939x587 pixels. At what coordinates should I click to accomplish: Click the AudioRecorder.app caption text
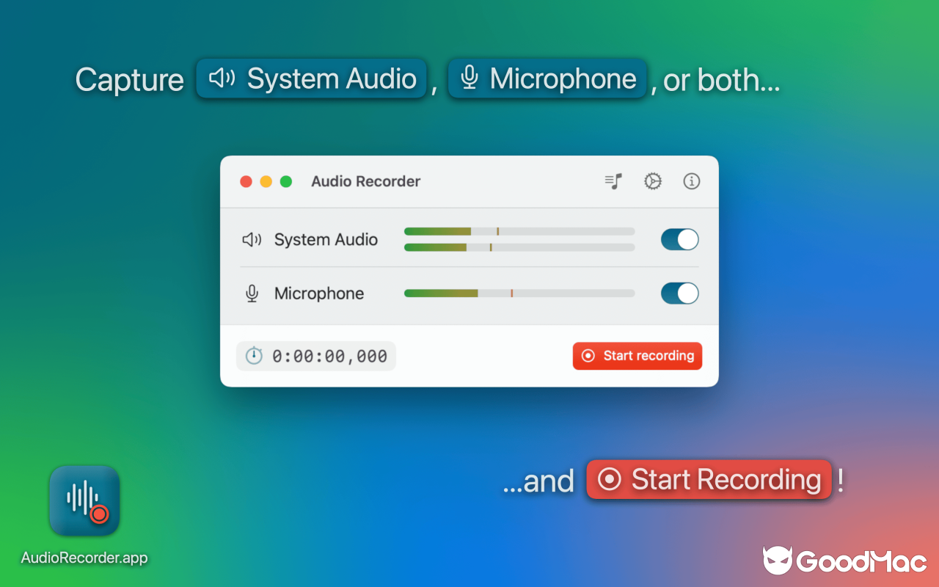[x=84, y=558]
